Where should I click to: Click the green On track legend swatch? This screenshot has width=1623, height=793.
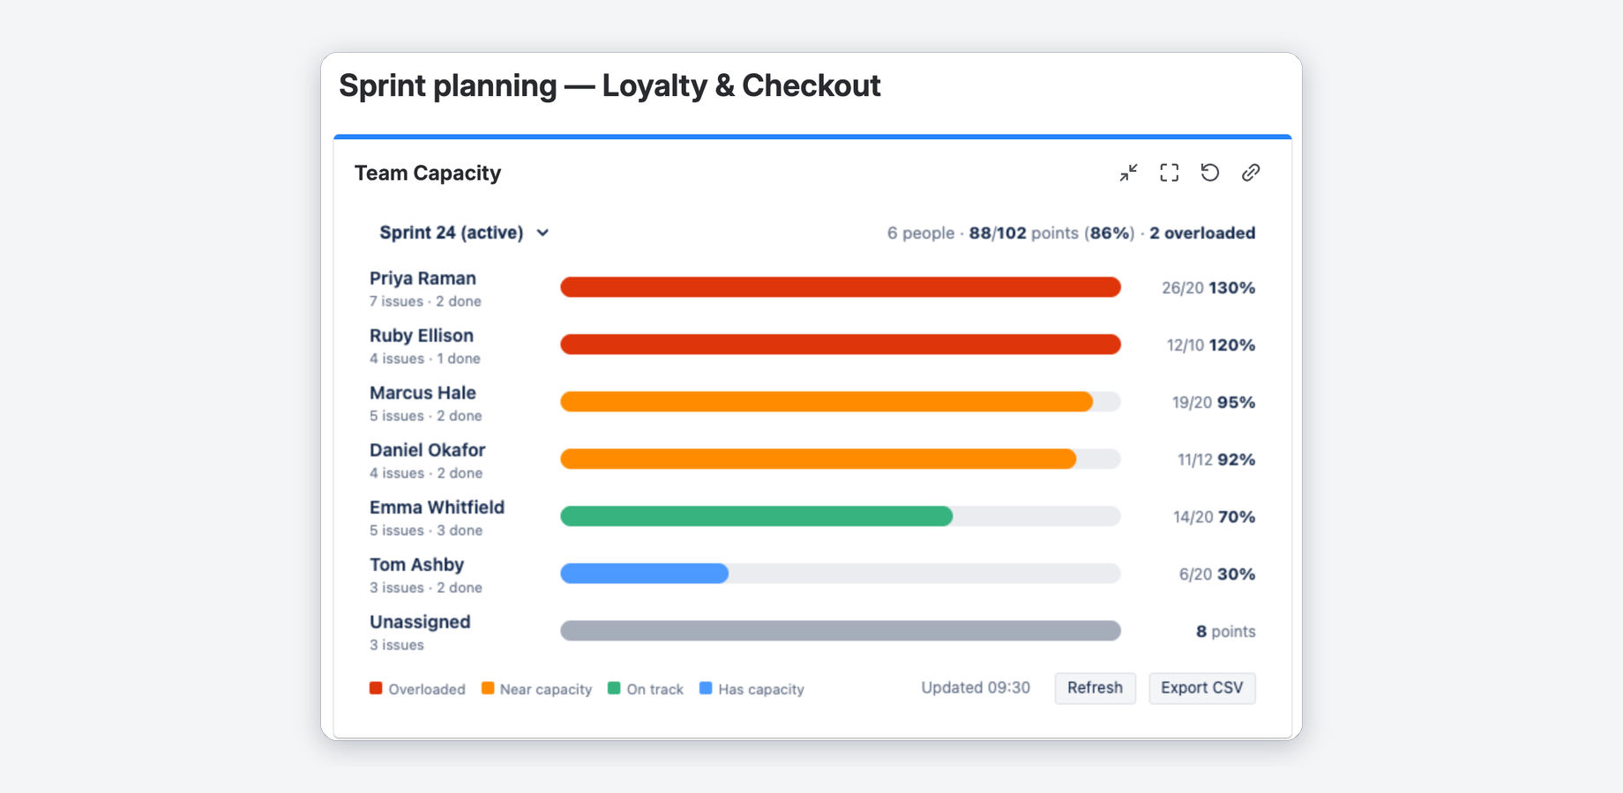pos(614,688)
